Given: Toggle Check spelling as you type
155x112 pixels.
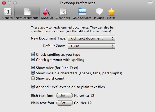Looking at the screenshot, I should pyautogui.click(x=33, y=54).
